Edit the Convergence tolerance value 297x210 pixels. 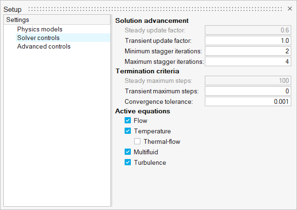[x=248, y=101]
